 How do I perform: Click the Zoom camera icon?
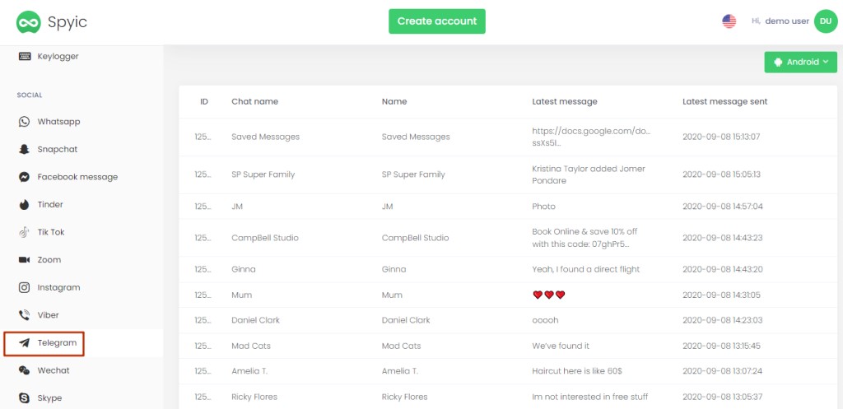point(24,260)
